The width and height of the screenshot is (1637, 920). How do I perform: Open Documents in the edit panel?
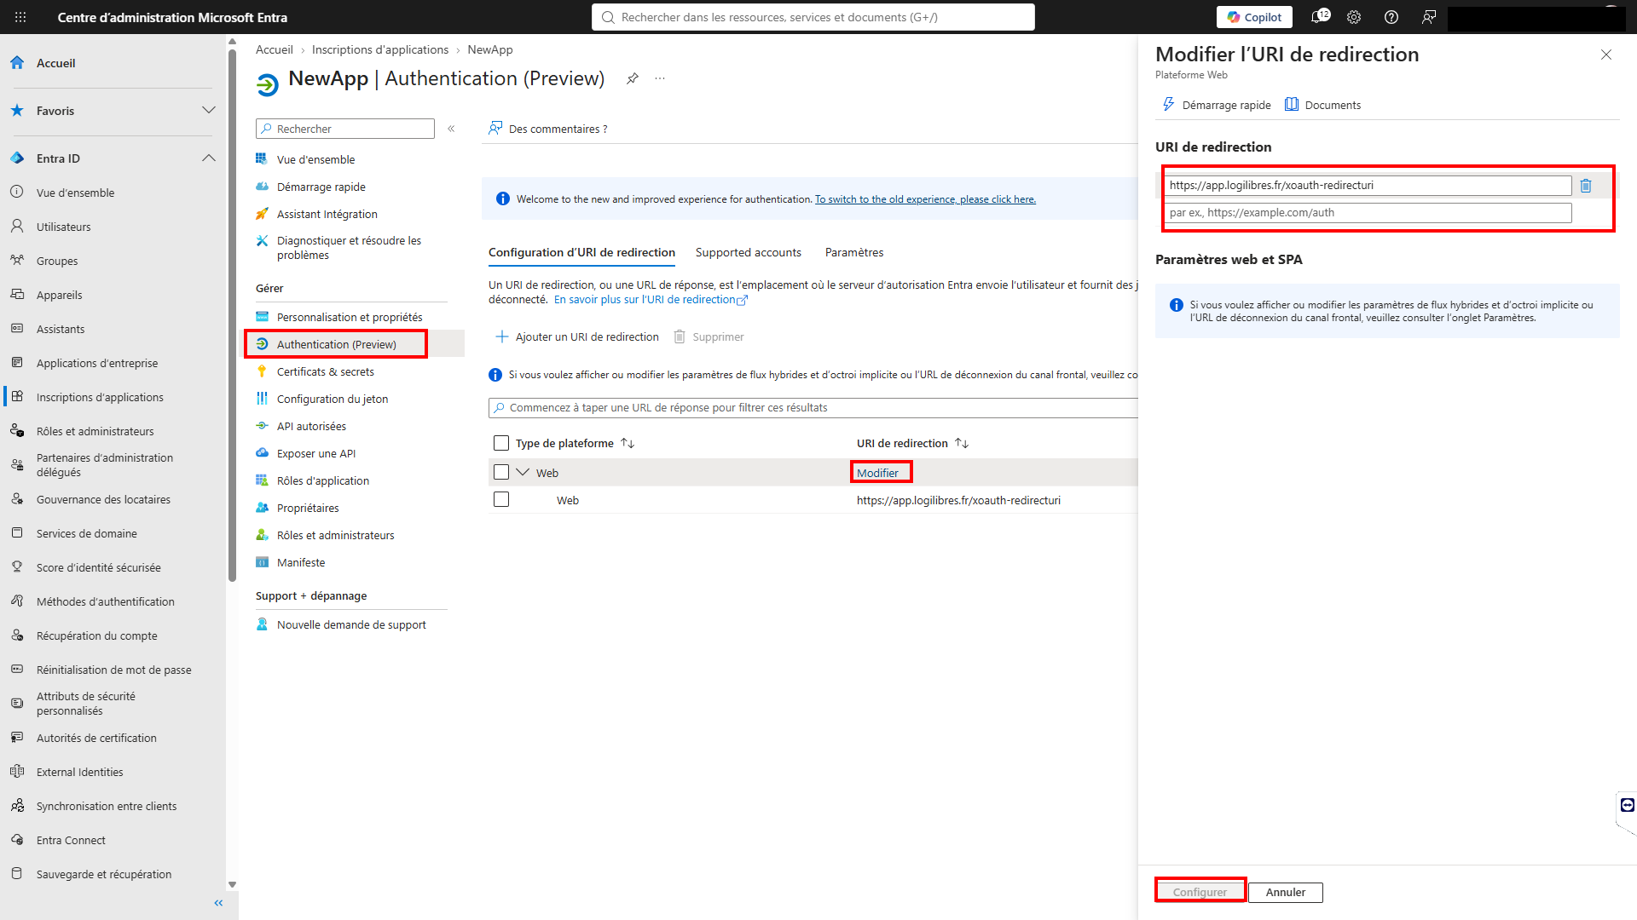(x=1323, y=105)
